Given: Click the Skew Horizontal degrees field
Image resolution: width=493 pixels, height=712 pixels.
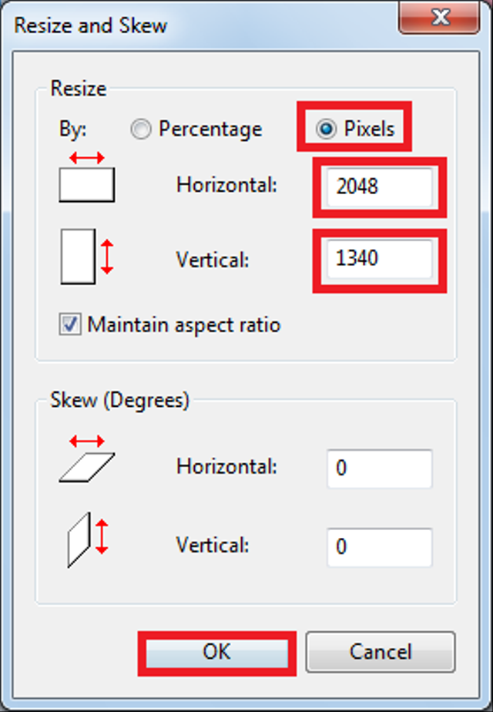Looking at the screenshot, I should tap(378, 469).
